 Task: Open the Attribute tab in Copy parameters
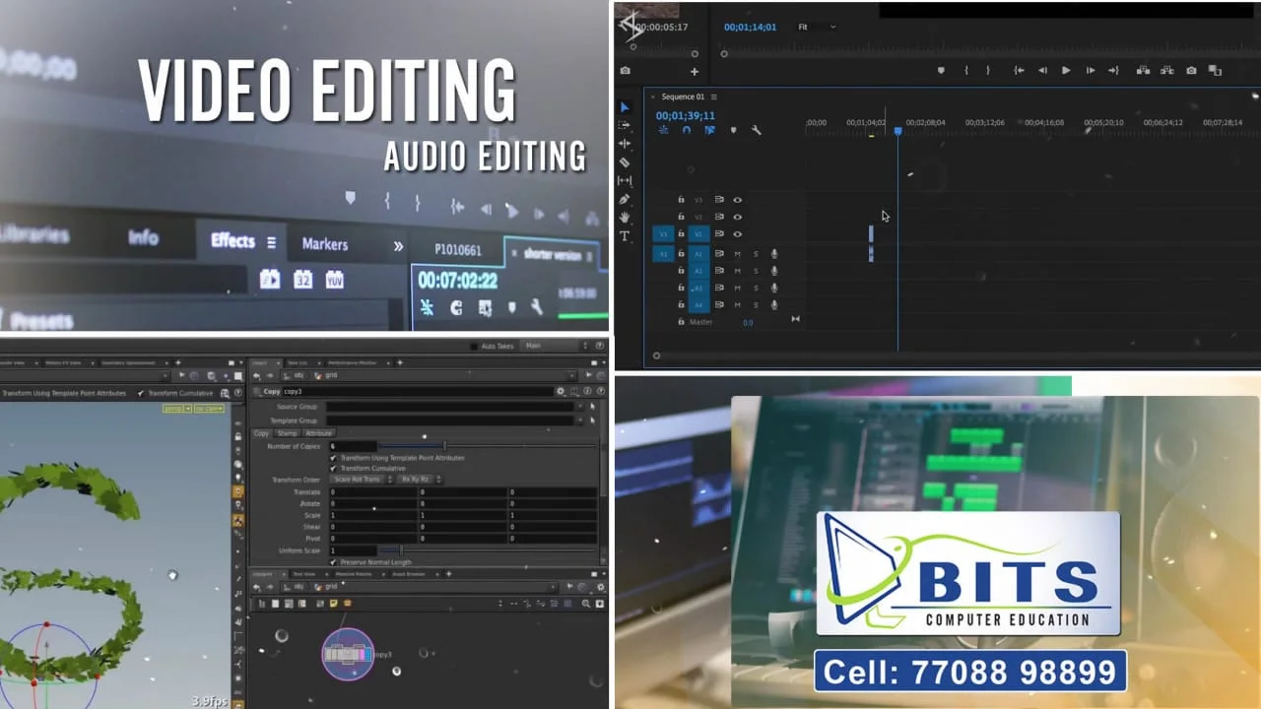click(x=318, y=433)
